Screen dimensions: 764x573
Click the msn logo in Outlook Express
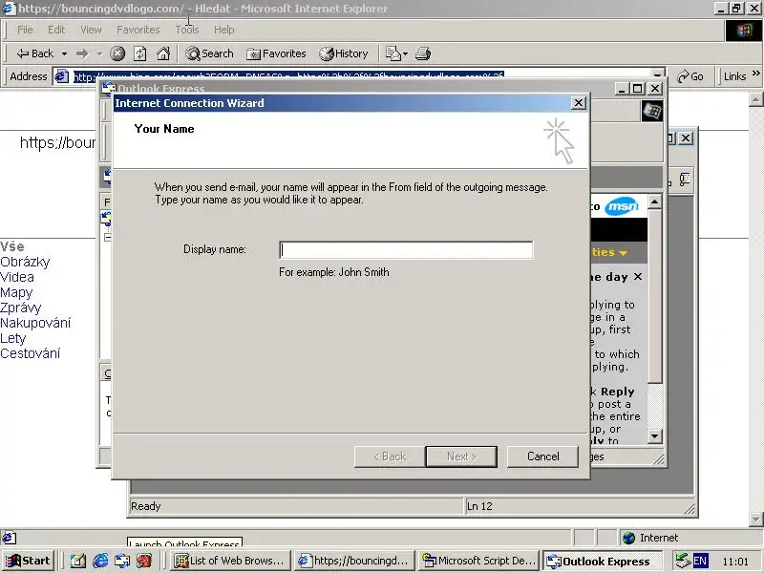coord(622,206)
